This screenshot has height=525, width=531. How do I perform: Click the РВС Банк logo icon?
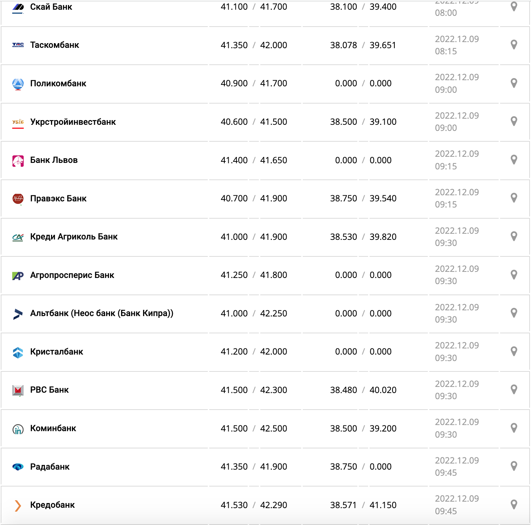pos(18,390)
